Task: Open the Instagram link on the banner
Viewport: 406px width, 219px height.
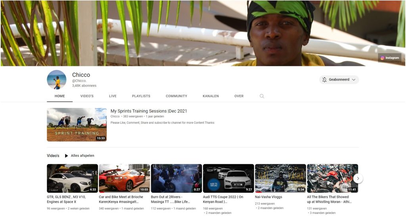Action: coord(390,58)
